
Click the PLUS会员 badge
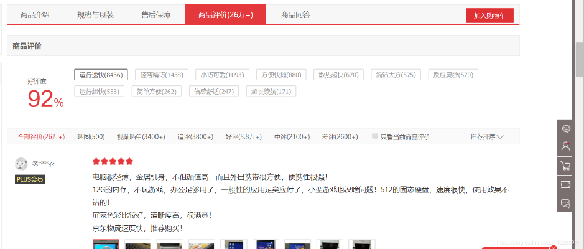pyautogui.click(x=30, y=179)
